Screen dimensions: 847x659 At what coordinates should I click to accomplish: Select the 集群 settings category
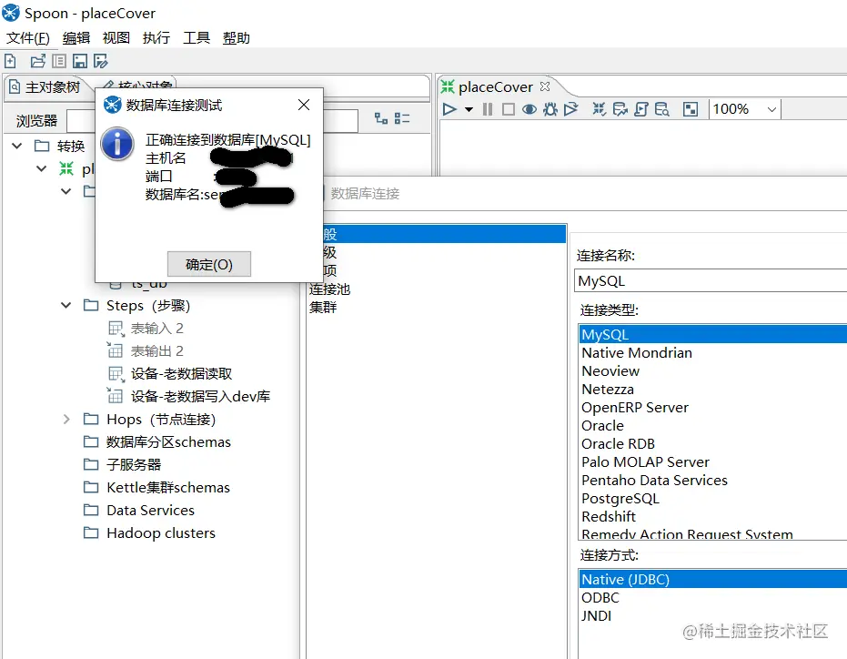click(322, 308)
